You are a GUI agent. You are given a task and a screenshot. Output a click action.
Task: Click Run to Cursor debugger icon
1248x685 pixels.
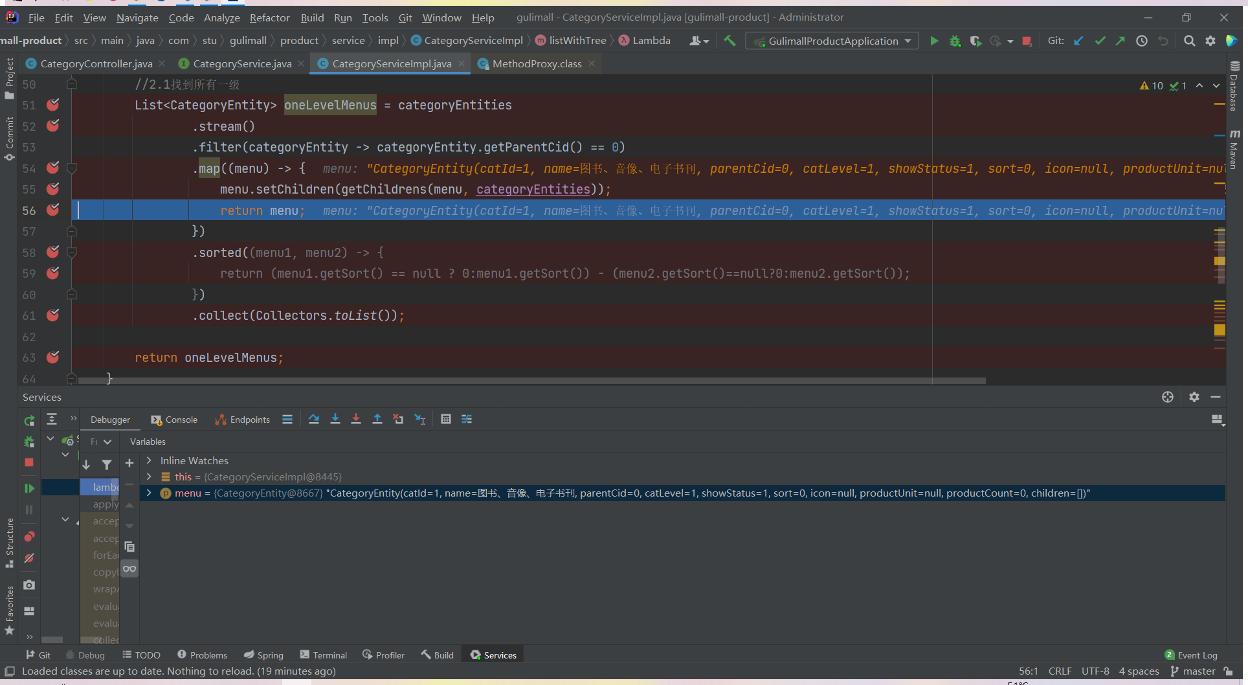pos(419,420)
